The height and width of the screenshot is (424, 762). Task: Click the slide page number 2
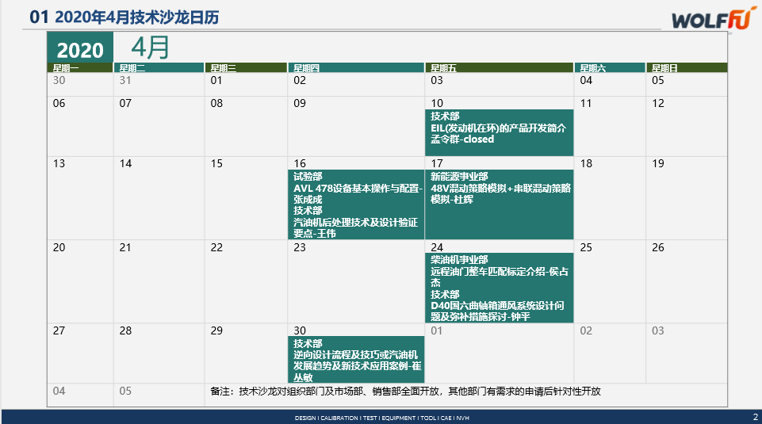pyautogui.click(x=754, y=417)
